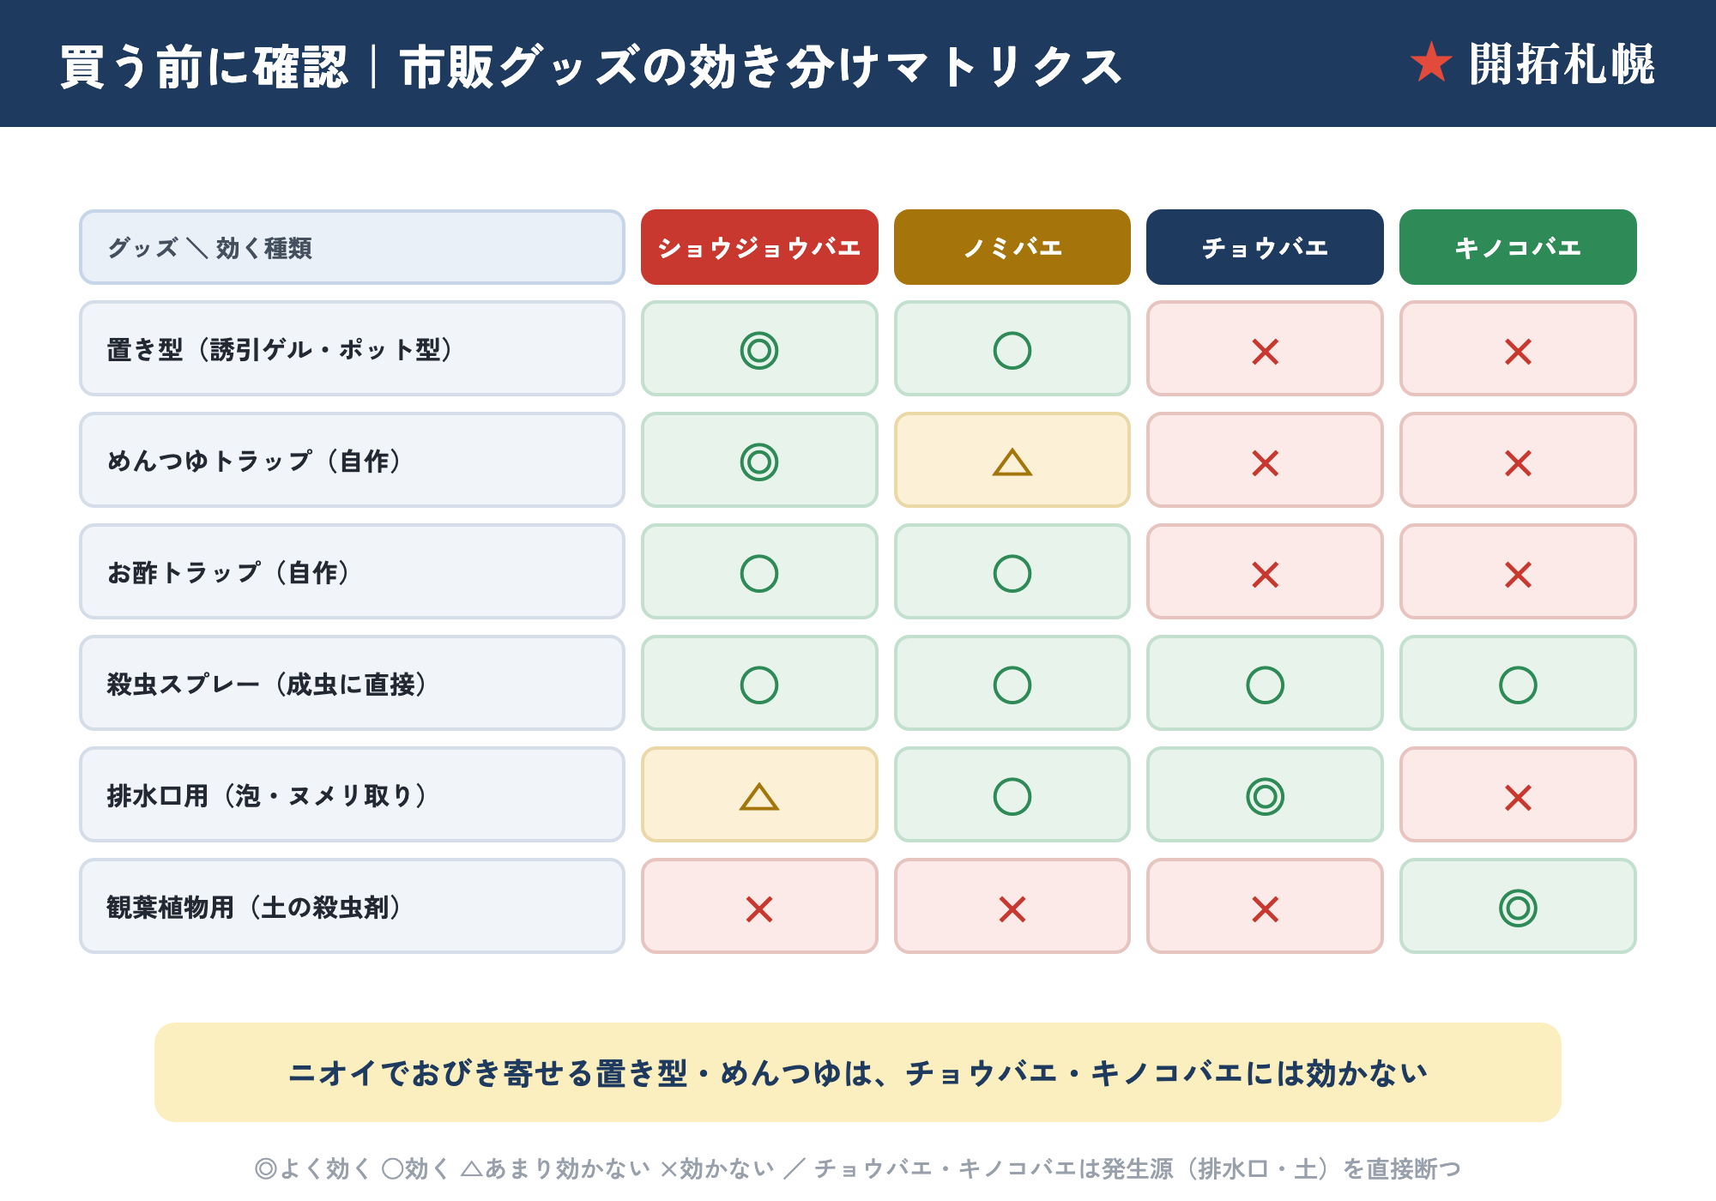Click cross for めんつゆトラップ under キノコバエ
This screenshot has height=1201, width=1716.
coord(1518,462)
